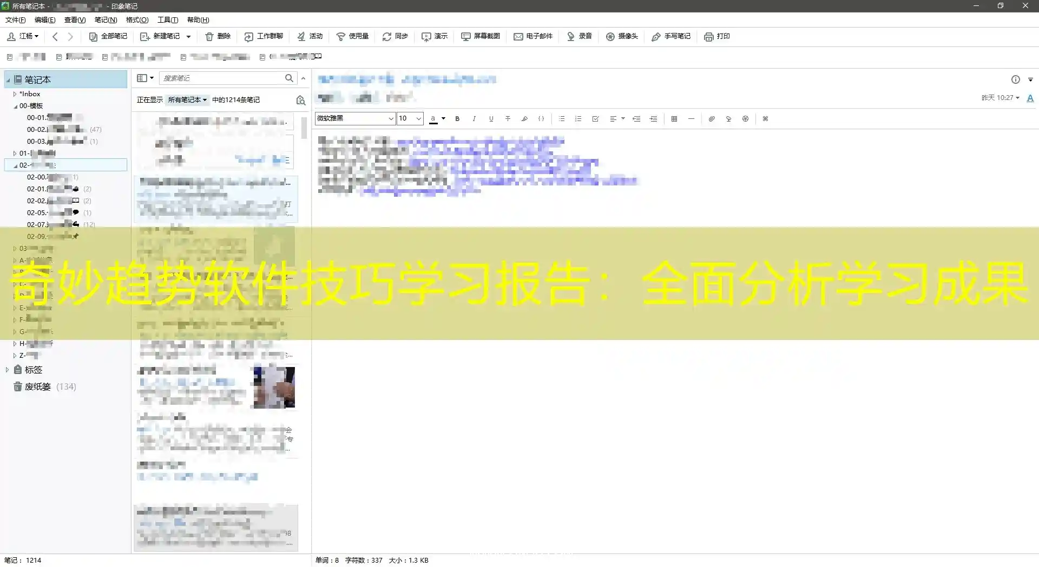Toggle underline formatting
This screenshot has width=1039, height=567.
[491, 119]
